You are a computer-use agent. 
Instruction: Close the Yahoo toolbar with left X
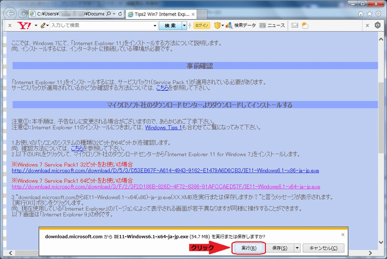(10, 25)
